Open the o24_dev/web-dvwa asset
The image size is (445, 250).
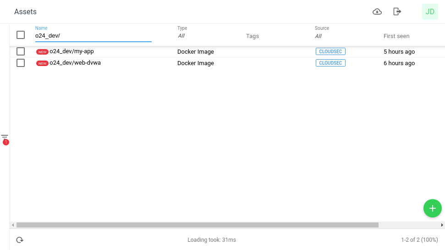coord(75,63)
